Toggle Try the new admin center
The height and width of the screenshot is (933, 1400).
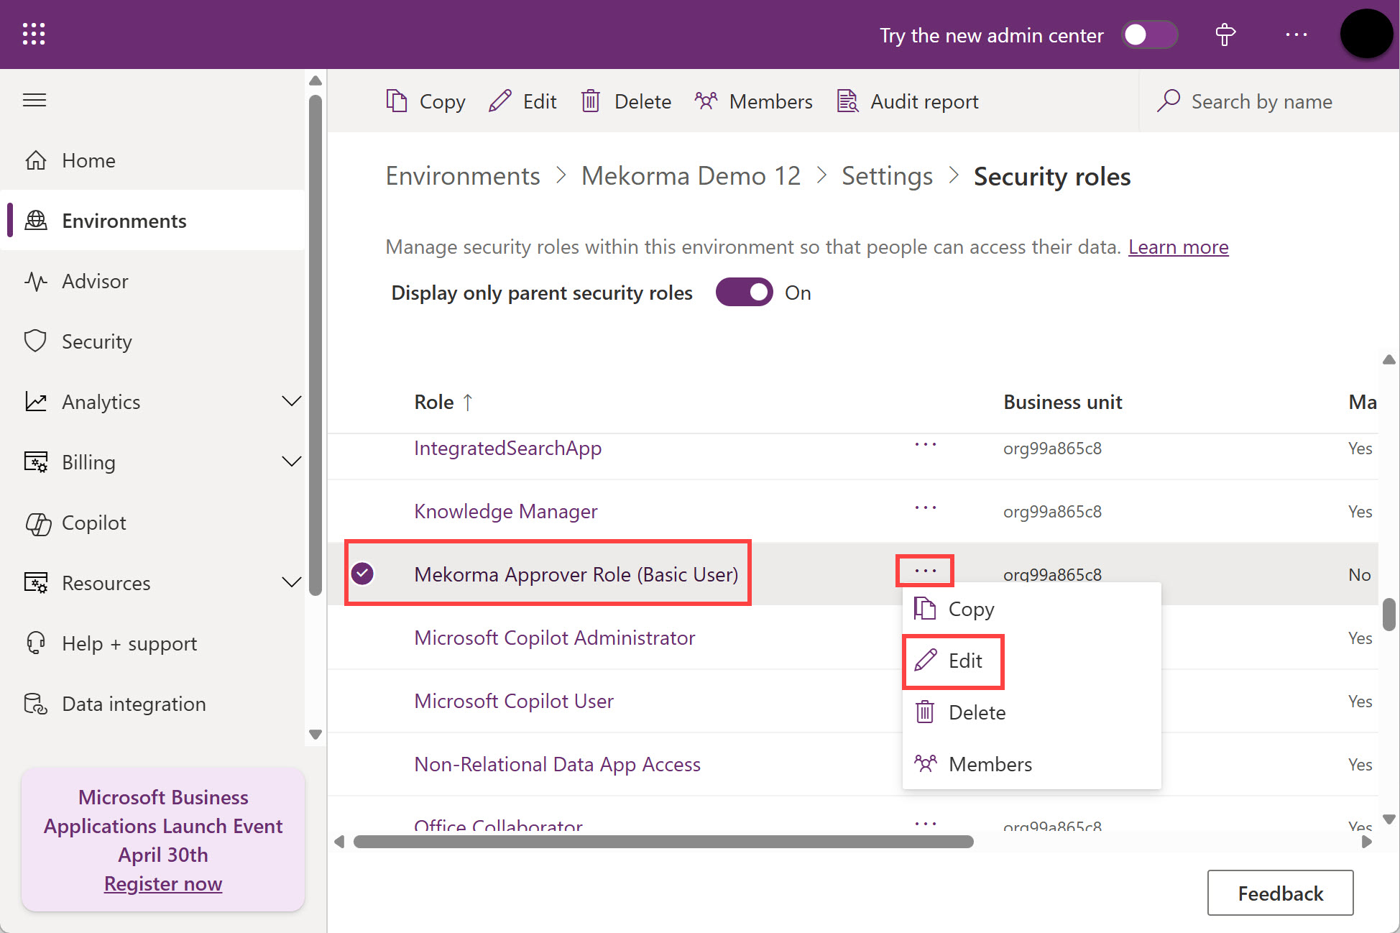1149,35
